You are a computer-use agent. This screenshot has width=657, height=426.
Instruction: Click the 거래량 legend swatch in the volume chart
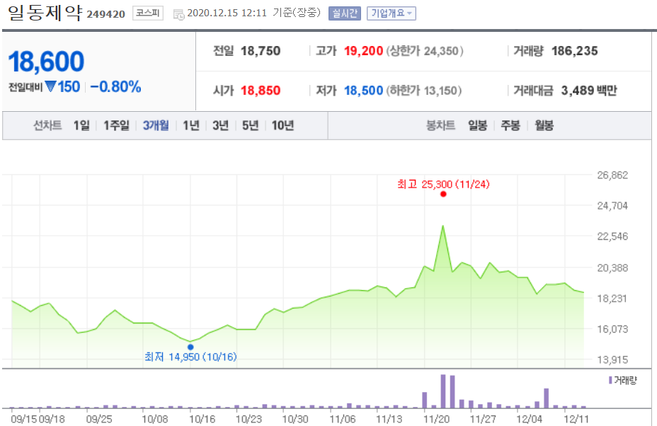tap(610, 380)
